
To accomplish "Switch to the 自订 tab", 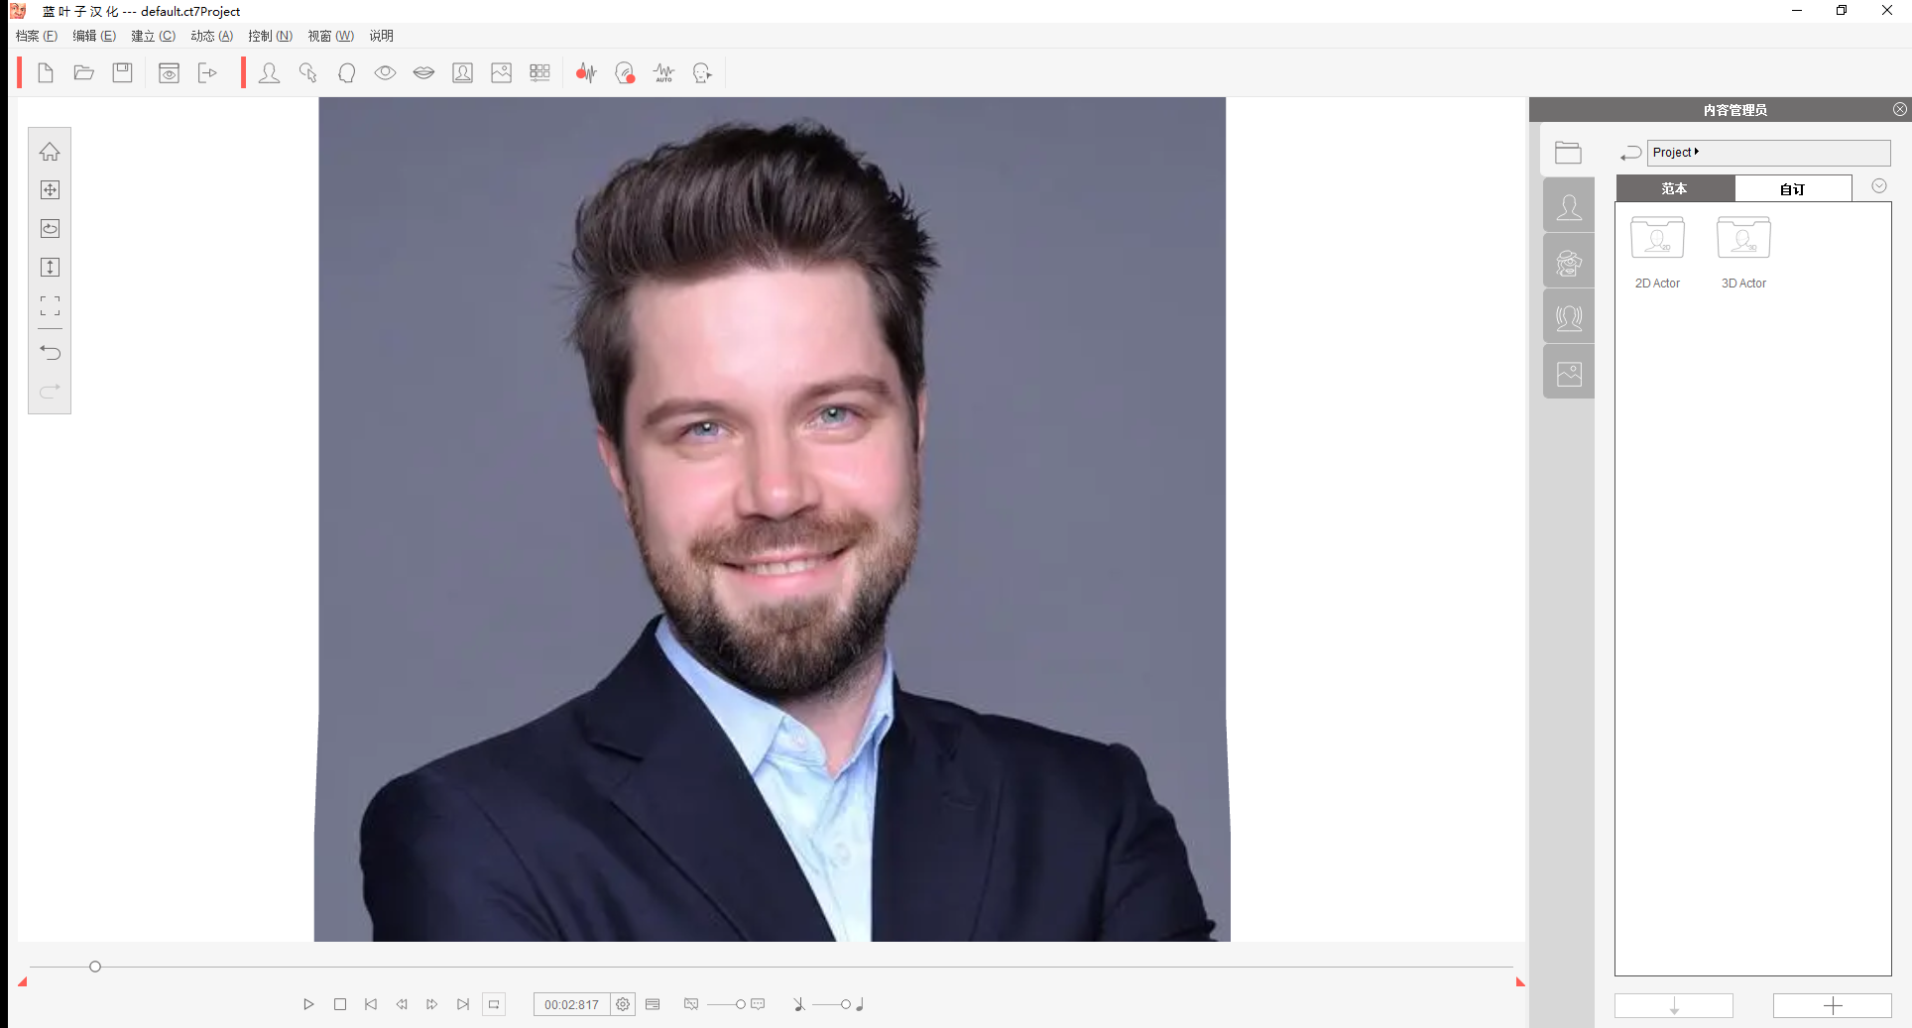I will [x=1792, y=188].
